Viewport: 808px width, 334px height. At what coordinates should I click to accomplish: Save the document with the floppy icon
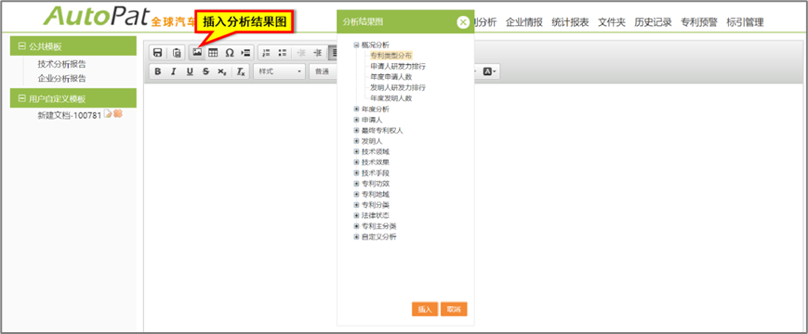(158, 52)
